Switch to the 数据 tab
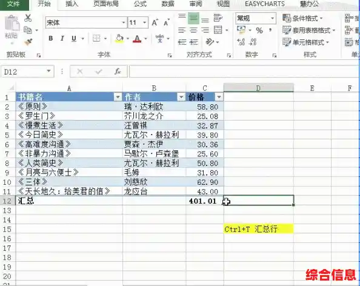 coord(168,4)
